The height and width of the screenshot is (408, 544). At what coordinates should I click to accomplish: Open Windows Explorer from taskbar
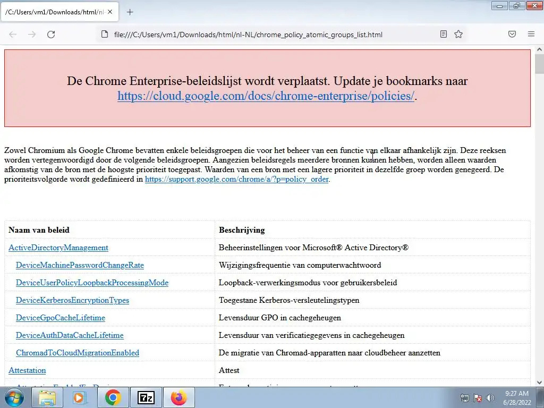point(47,397)
